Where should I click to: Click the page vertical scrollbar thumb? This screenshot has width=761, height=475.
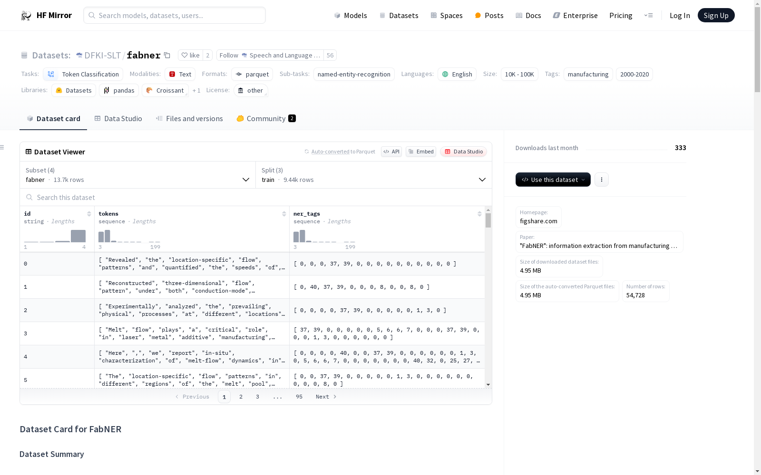tap(757, 49)
